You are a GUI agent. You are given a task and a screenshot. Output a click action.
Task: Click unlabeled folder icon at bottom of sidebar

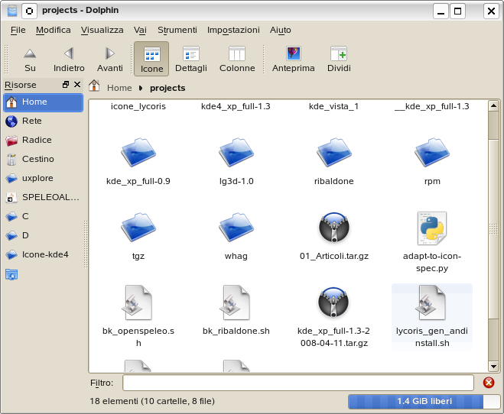click(11, 274)
